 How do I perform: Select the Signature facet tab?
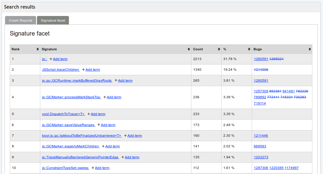click(x=53, y=20)
